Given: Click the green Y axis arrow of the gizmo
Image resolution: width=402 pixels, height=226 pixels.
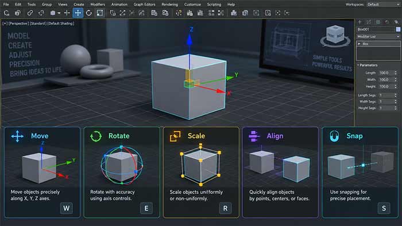Looking at the screenshot, I should click(x=230, y=78).
